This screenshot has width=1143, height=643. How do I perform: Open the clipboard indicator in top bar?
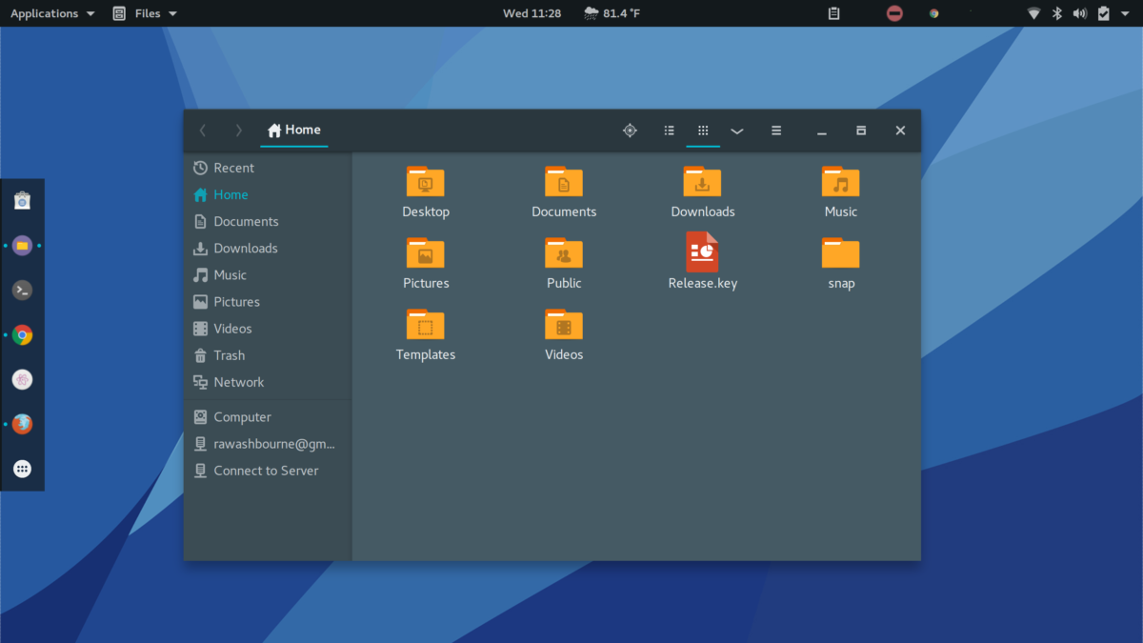coord(834,13)
